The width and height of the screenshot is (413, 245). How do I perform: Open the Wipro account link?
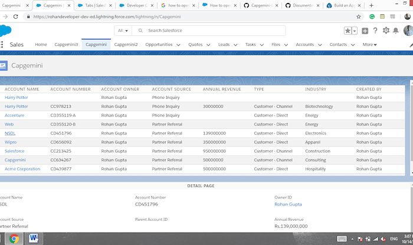11,142
